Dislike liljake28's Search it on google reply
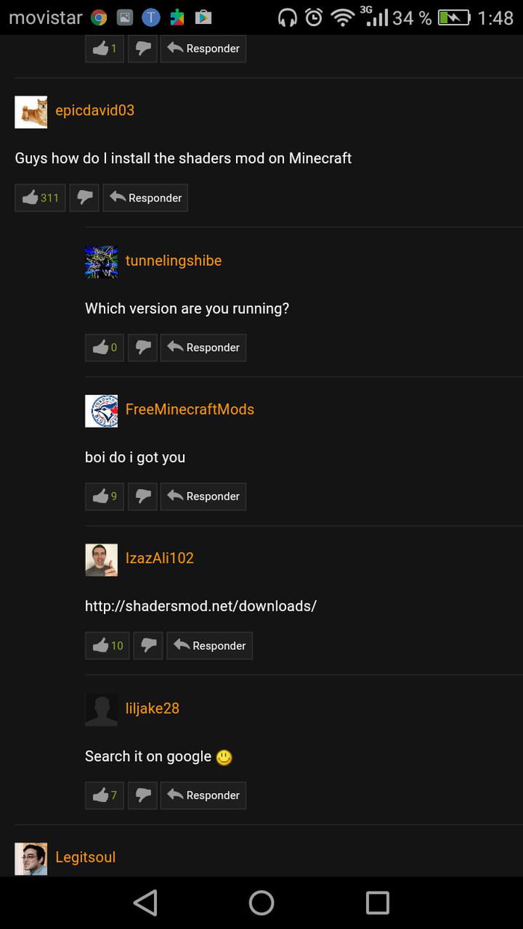The width and height of the screenshot is (523, 929). pos(143,795)
